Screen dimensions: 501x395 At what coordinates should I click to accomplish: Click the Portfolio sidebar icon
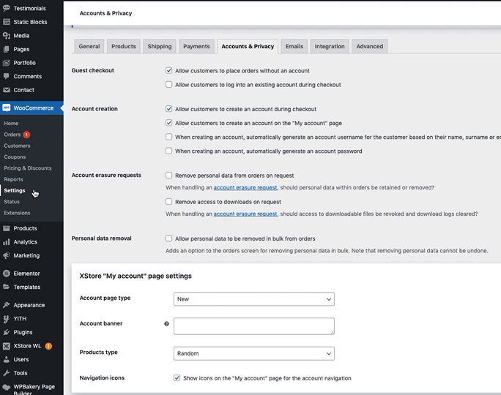pos(7,63)
